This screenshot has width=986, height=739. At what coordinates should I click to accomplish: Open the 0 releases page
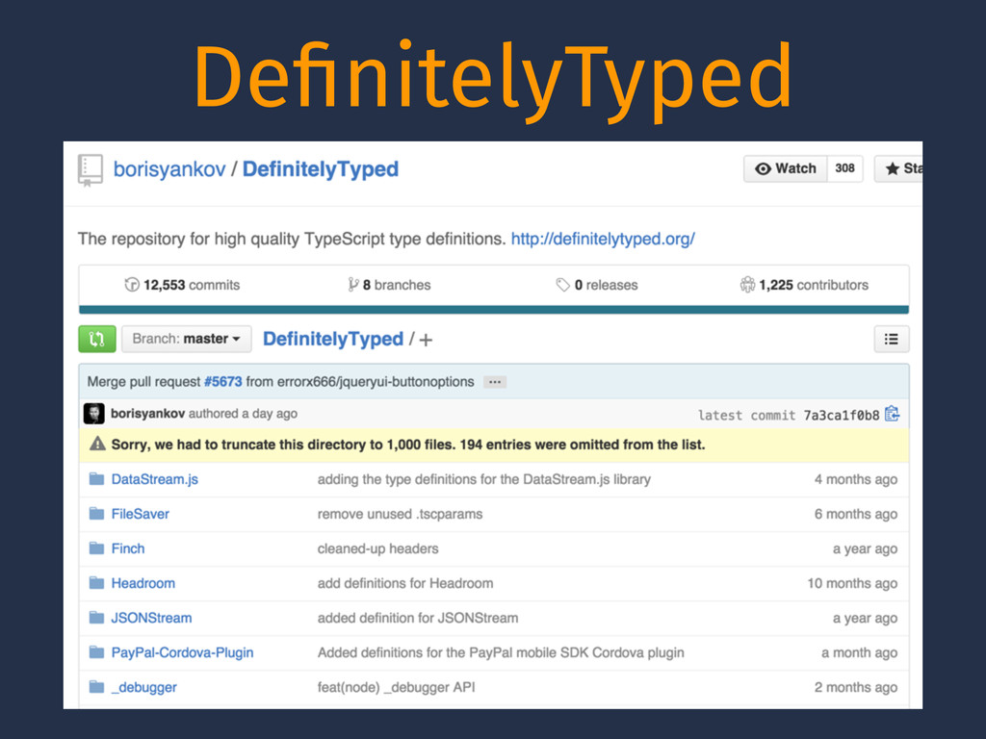(606, 285)
